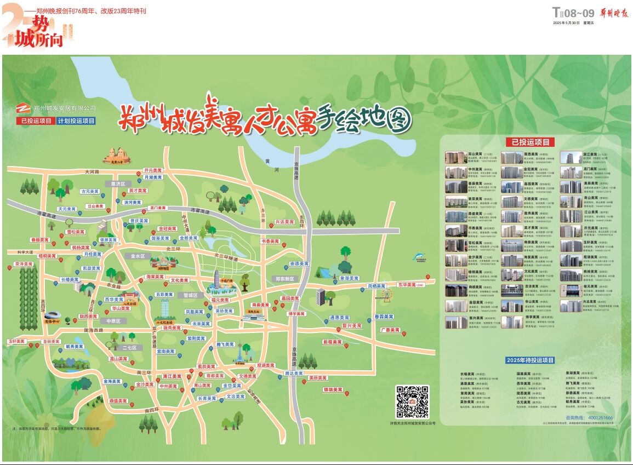Click the 科学大道 road label on the map
Screen dimensions: 633x465
(x=25, y=252)
